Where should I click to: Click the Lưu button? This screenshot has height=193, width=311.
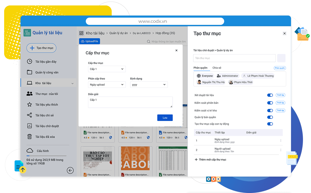(165, 118)
